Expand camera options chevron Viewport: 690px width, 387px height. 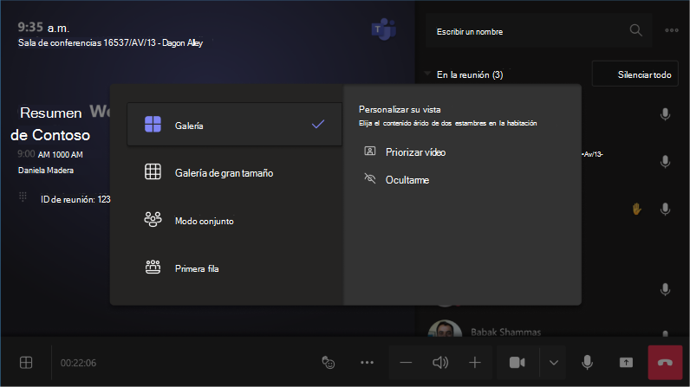(x=554, y=363)
